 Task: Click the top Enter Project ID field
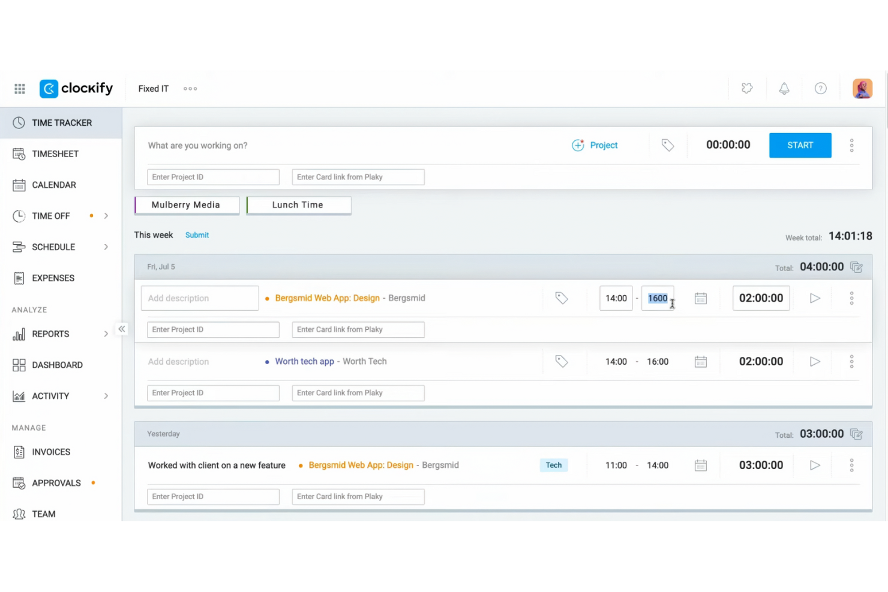click(213, 177)
